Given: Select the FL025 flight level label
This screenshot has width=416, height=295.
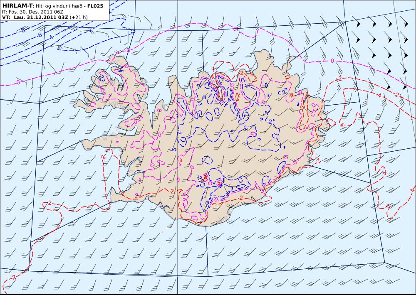Looking at the screenshot, I should tap(95, 5).
